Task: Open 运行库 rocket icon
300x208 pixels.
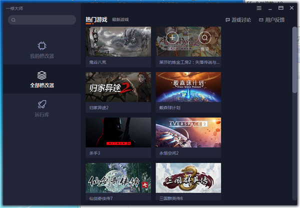Action: click(x=42, y=104)
